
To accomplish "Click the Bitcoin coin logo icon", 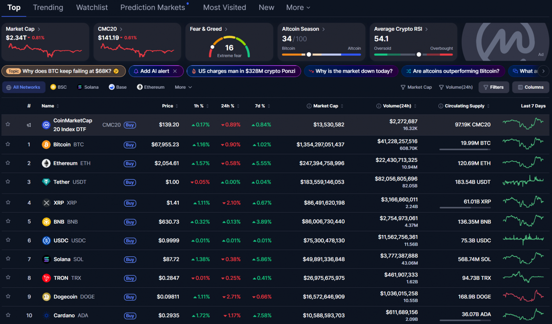I will [x=46, y=145].
